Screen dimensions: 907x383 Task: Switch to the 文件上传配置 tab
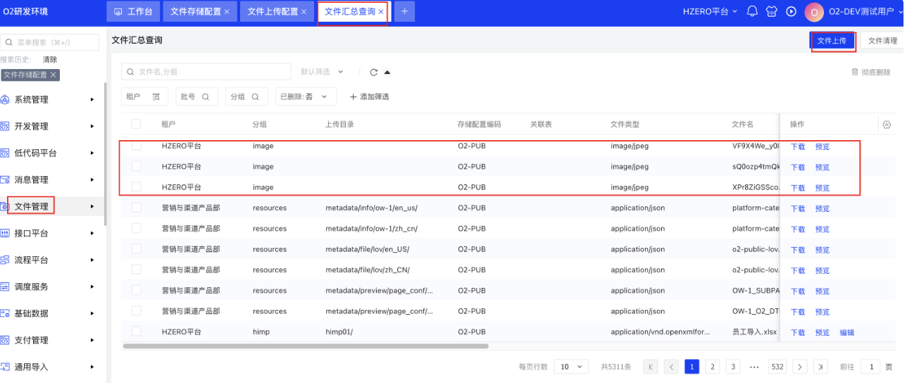[273, 12]
